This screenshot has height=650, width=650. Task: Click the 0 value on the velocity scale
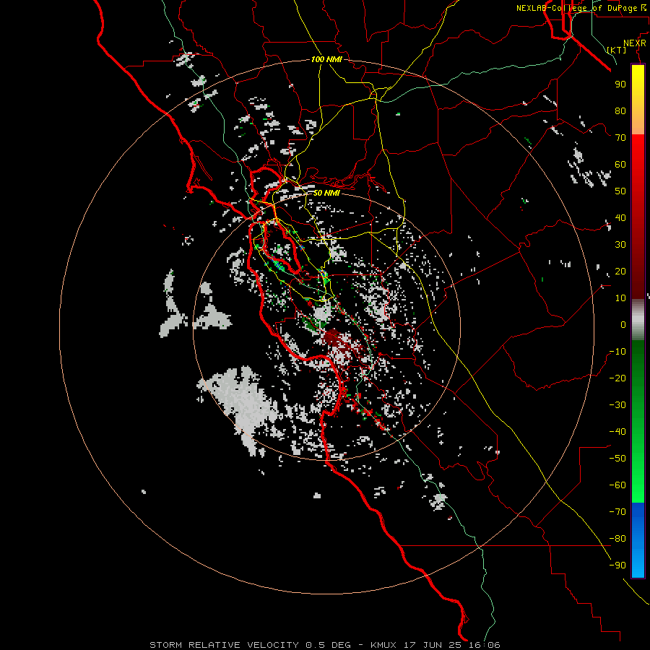click(x=623, y=324)
